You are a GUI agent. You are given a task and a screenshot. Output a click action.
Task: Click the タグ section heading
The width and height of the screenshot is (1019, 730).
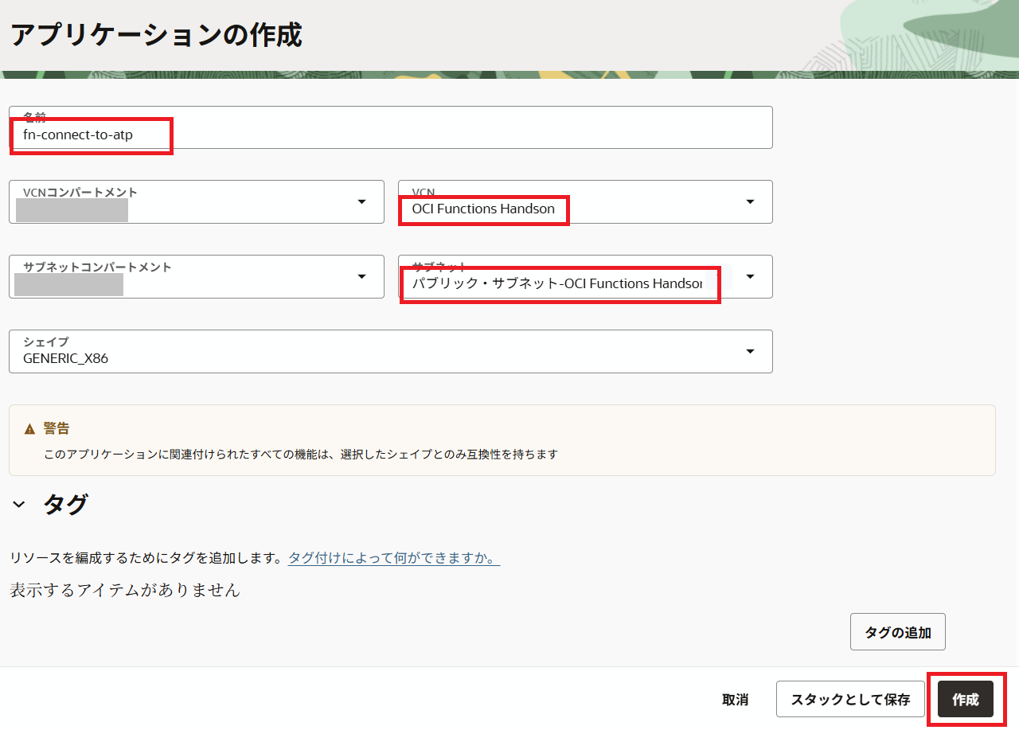[65, 505]
